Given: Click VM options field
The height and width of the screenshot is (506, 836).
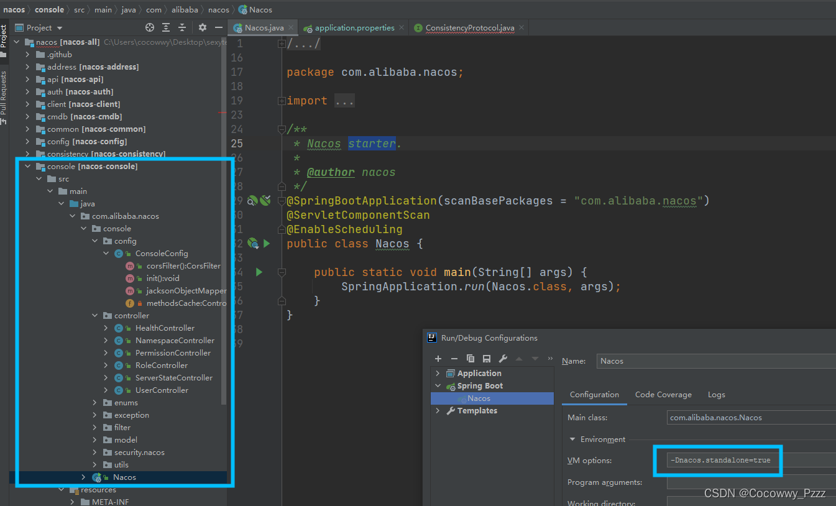Looking at the screenshot, I should 751,461.
